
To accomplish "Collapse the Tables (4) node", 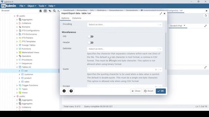I will [x=17, y=67].
